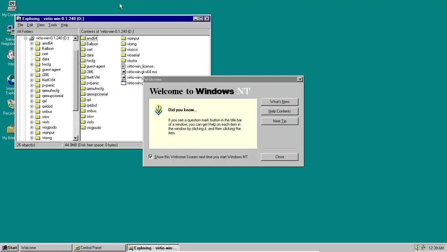Open the Help menu in Explorer
The width and height of the screenshot is (447, 252).
tap(64, 25)
